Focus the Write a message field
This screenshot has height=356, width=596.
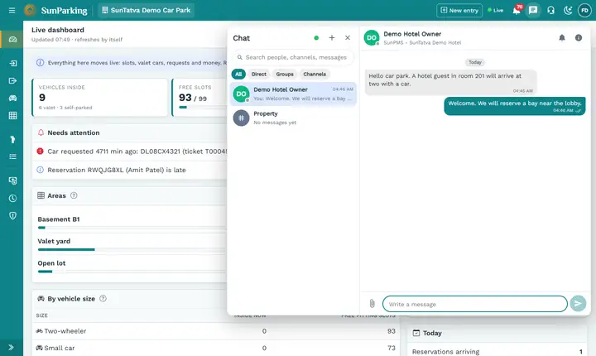475,304
